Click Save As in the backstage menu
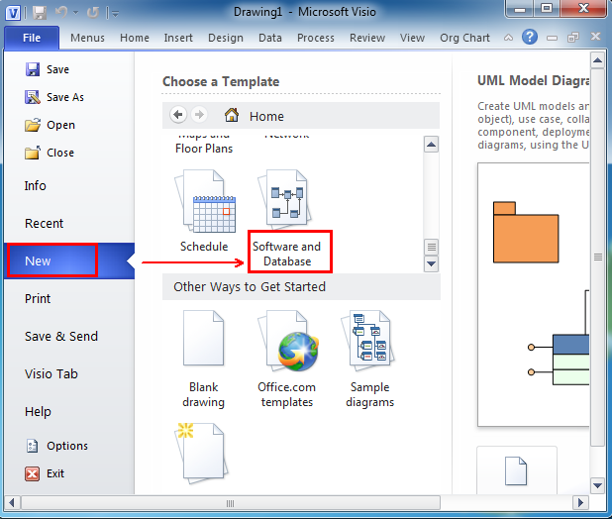The width and height of the screenshot is (612, 519). tap(54, 97)
